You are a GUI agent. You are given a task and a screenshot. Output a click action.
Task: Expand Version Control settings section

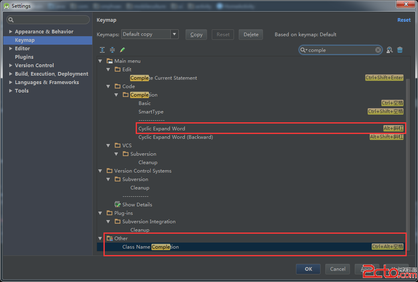pyautogui.click(x=11, y=66)
